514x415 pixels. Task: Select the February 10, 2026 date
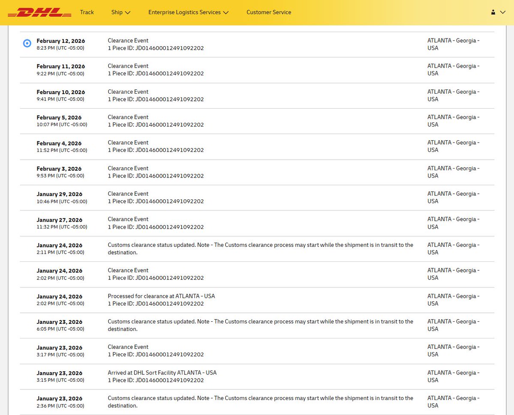point(61,92)
